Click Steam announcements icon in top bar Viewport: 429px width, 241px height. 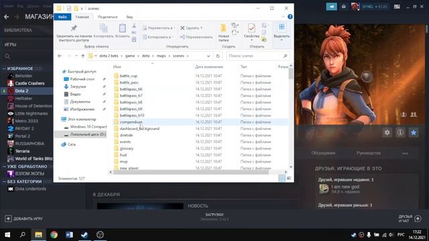coord(331,7)
